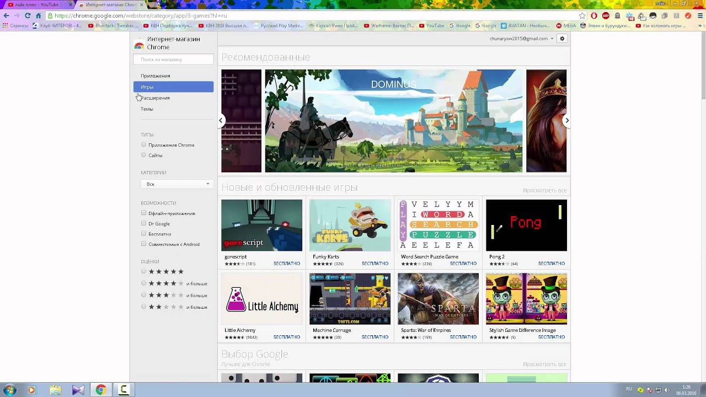Select five stars rating filter

click(x=143, y=271)
